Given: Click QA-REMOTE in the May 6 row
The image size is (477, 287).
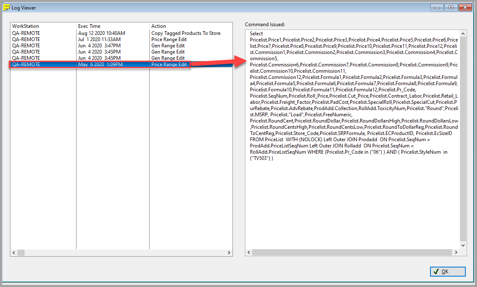Looking at the screenshot, I should 26,64.
